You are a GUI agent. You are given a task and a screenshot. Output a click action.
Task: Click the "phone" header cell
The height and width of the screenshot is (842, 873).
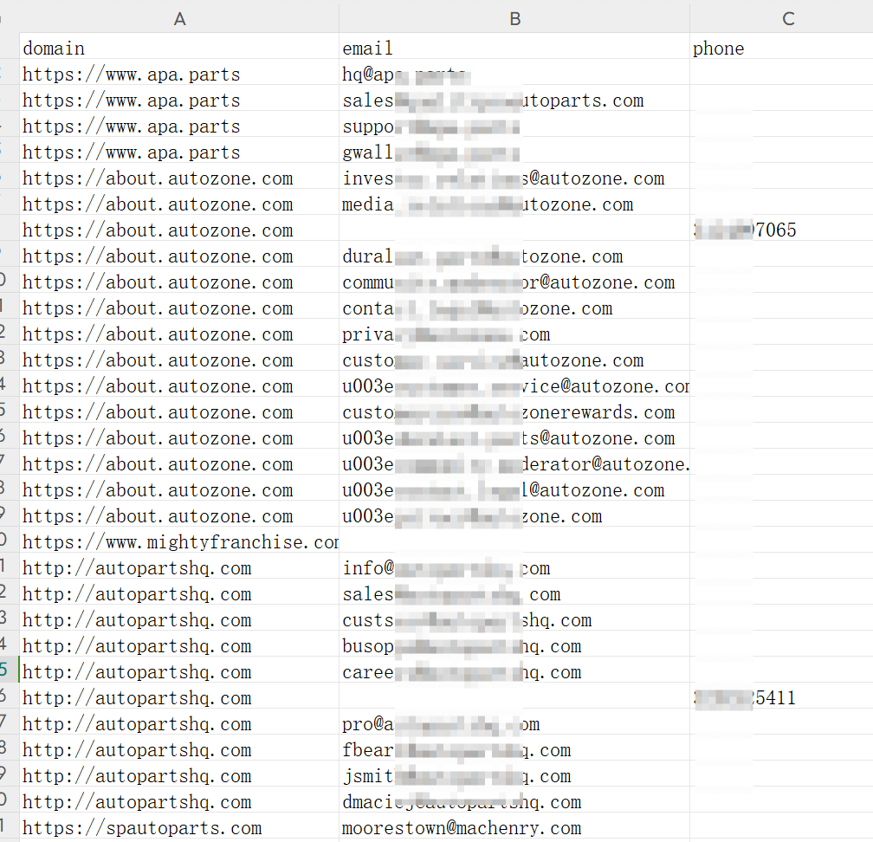[782, 48]
